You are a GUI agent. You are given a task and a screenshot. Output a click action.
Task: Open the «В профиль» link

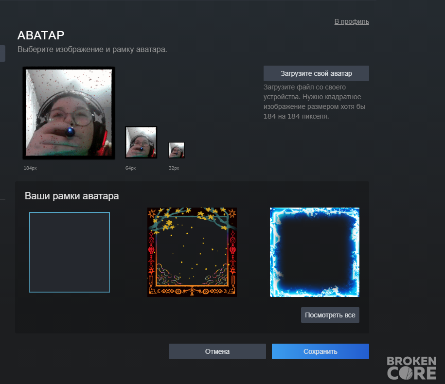coord(352,21)
